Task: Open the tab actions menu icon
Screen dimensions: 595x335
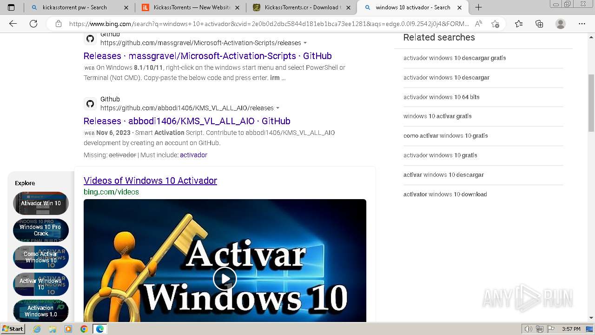Action: 12,7
